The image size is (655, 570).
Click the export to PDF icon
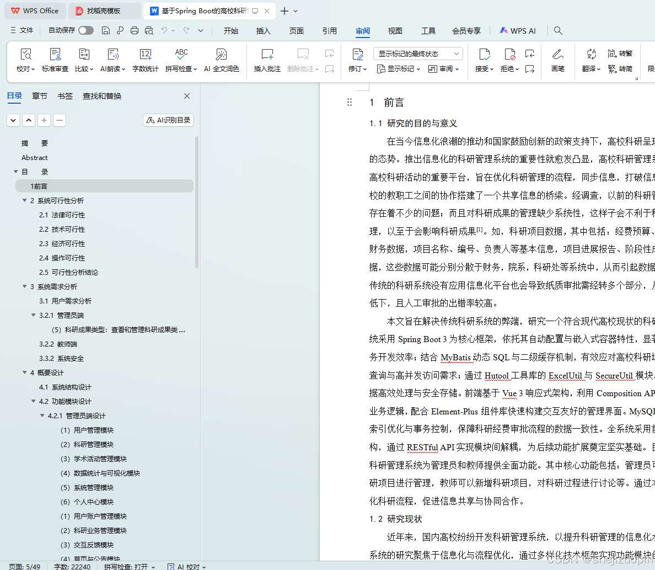point(120,30)
